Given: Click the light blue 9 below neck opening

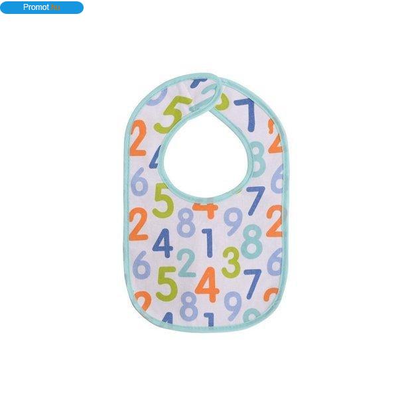Looking at the screenshot, I should pyautogui.click(x=233, y=222).
